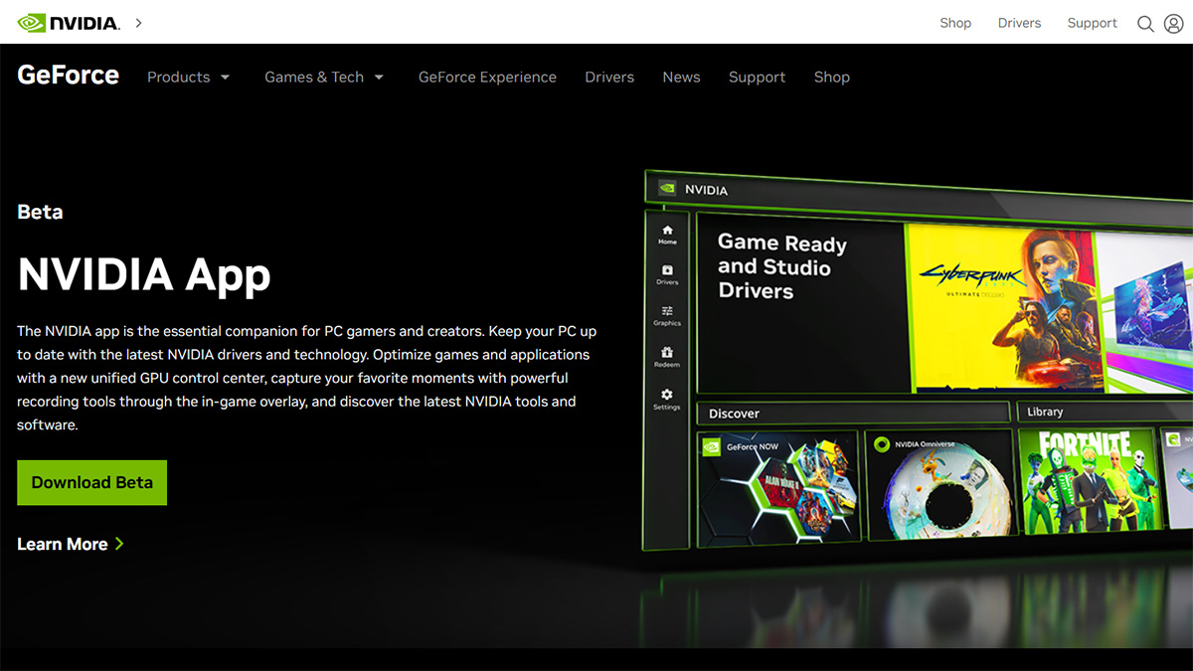Expand the chevron beside NVIDIA logo

(138, 22)
